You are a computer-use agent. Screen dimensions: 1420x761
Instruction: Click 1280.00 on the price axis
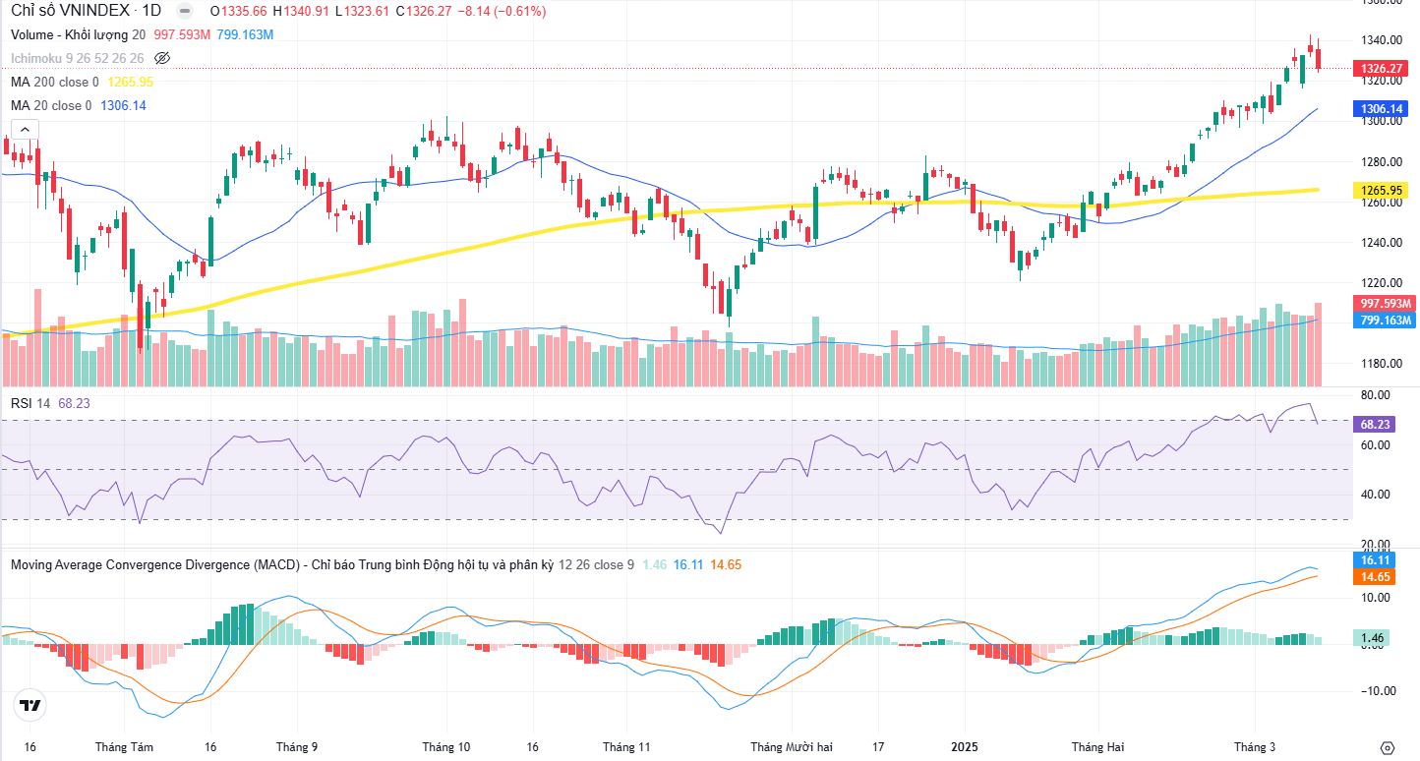point(1380,161)
